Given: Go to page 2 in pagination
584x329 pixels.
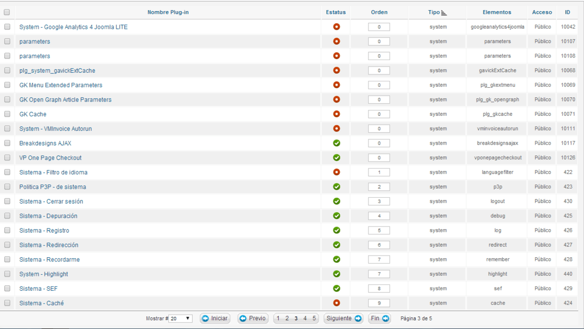Looking at the screenshot, I should coord(287,318).
